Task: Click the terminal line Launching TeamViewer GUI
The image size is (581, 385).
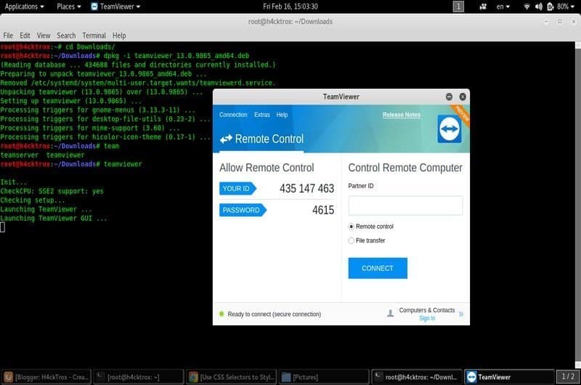Action: pyautogui.click(x=54, y=218)
